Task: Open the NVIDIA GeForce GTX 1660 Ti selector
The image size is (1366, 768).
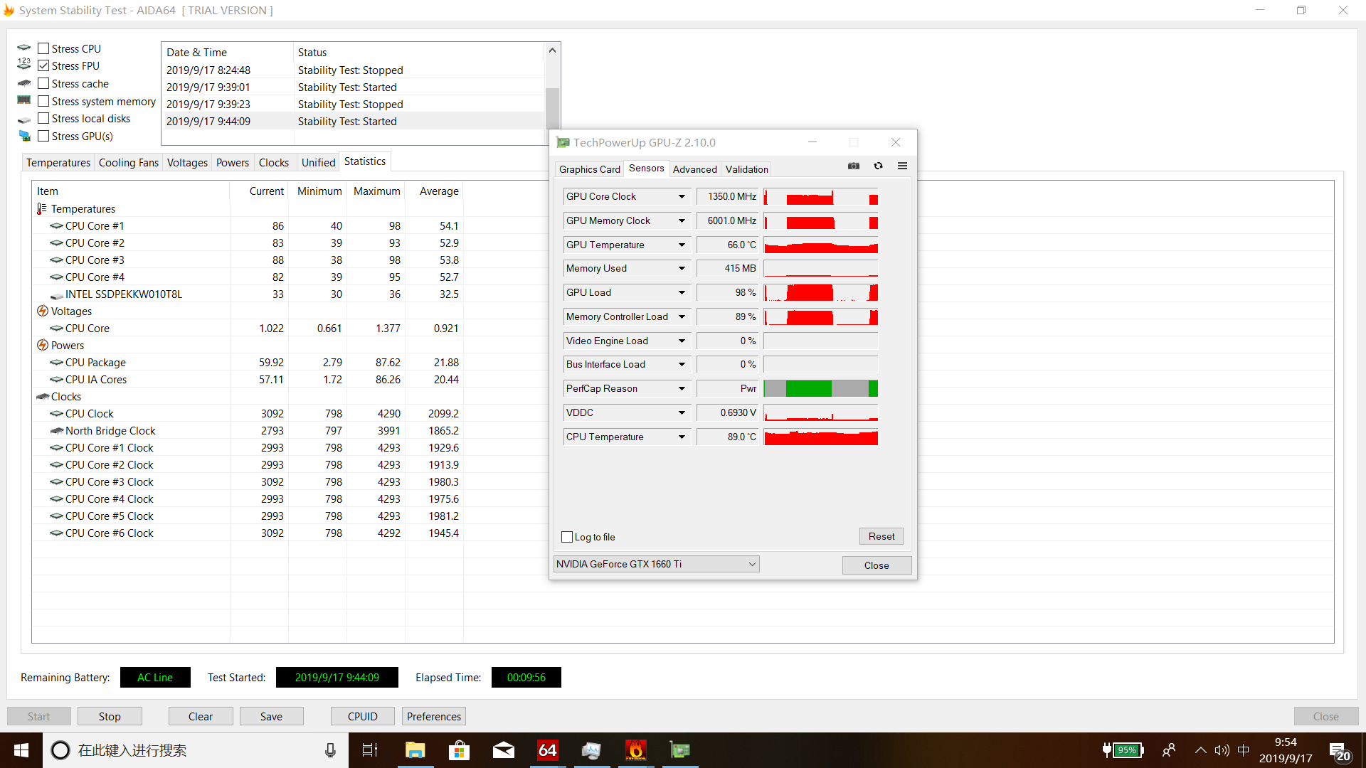Action: tap(656, 564)
